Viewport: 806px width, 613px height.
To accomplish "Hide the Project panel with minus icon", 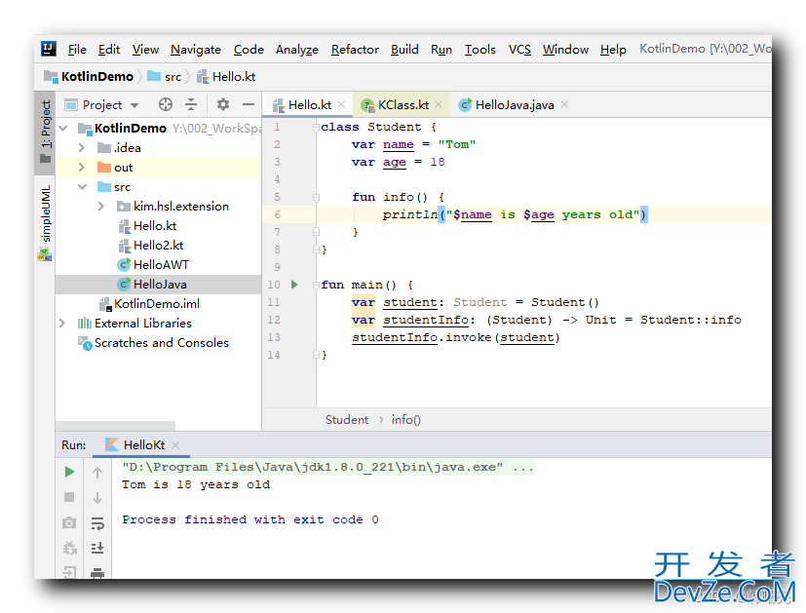I will 249,105.
